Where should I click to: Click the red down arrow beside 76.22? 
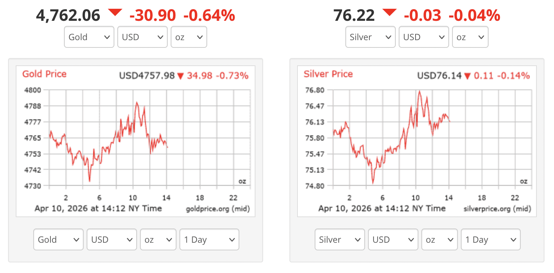click(x=389, y=13)
